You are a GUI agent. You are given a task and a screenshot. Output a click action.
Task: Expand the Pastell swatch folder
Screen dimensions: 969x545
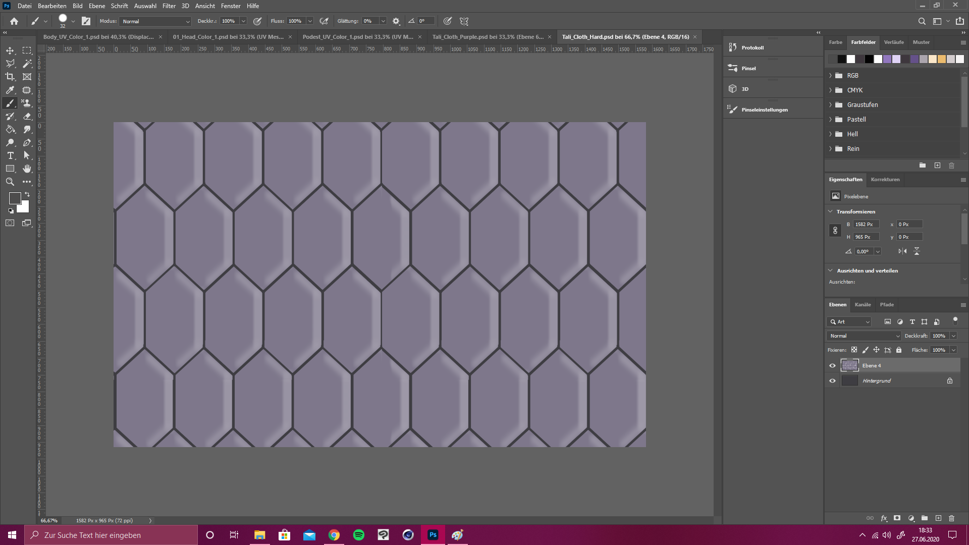coord(830,120)
